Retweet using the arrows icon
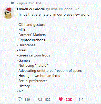The image size is (101, 104). pyautogui.click(x=40, y=99)
